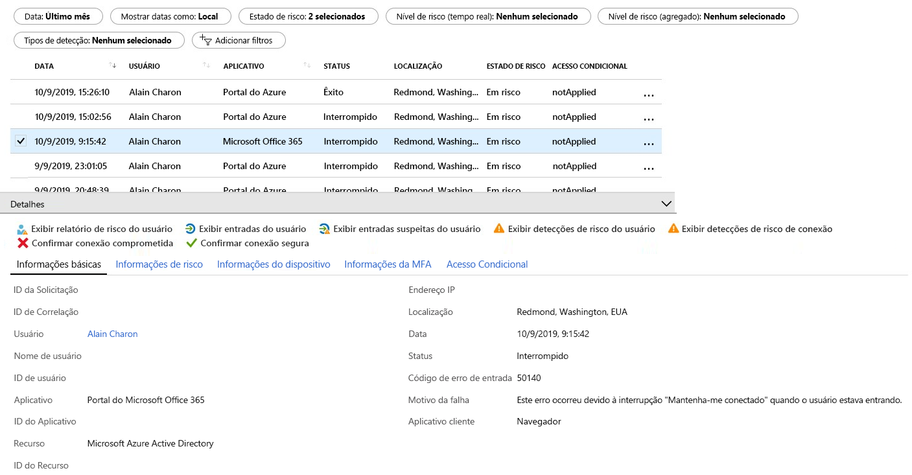
Task: Click Microsoft Azure Active Directory resource value
Action: coord(150,444)
